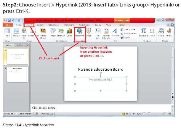Image resolution: width=181 pixels, height=128 pixels.
Task: Add a Text Box from ribbon
Action: [x=97, y=31]
